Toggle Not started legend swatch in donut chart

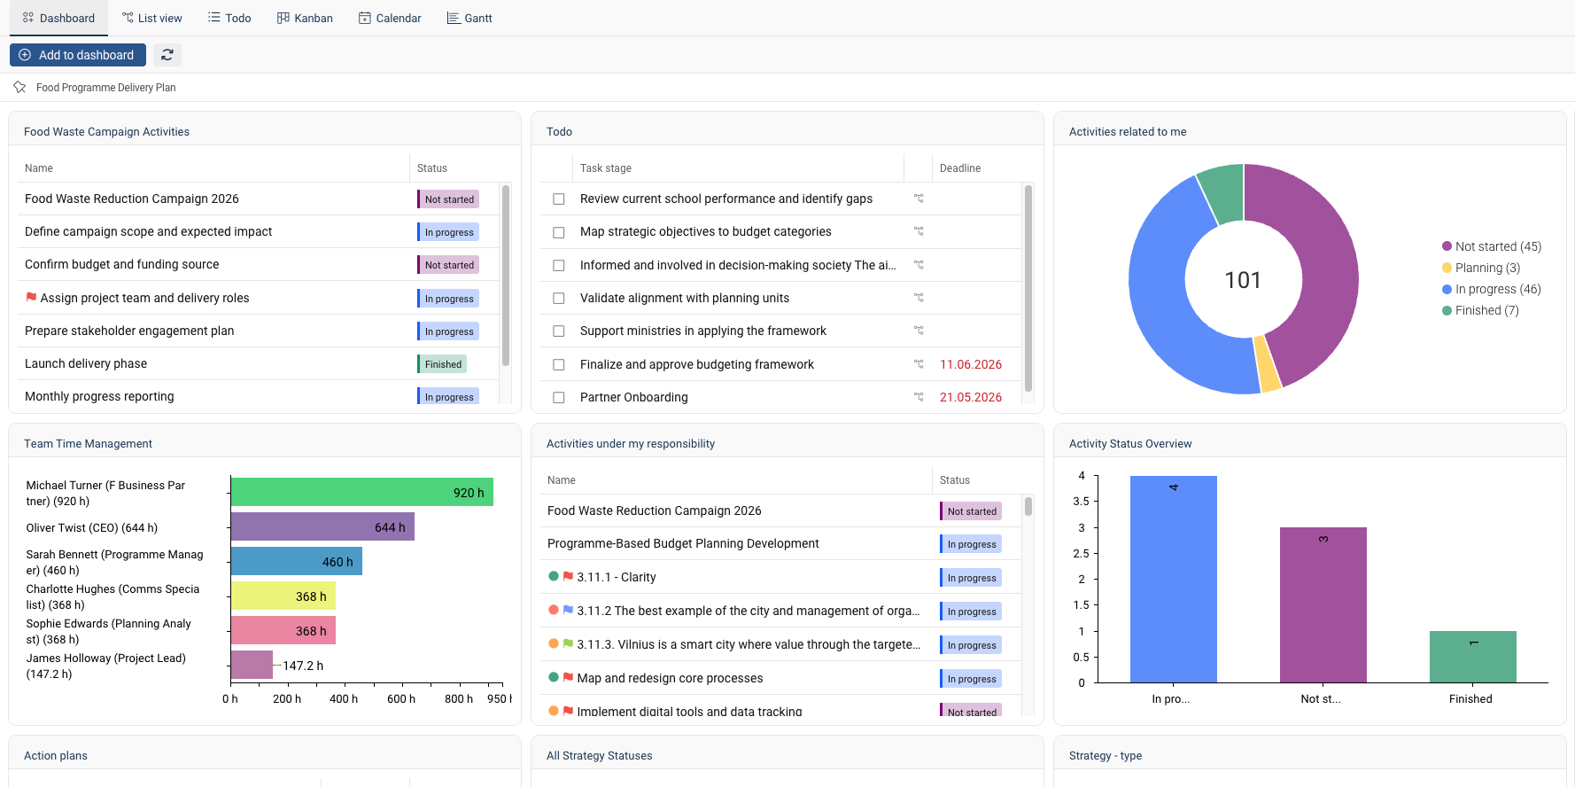tap(1447, 246)
